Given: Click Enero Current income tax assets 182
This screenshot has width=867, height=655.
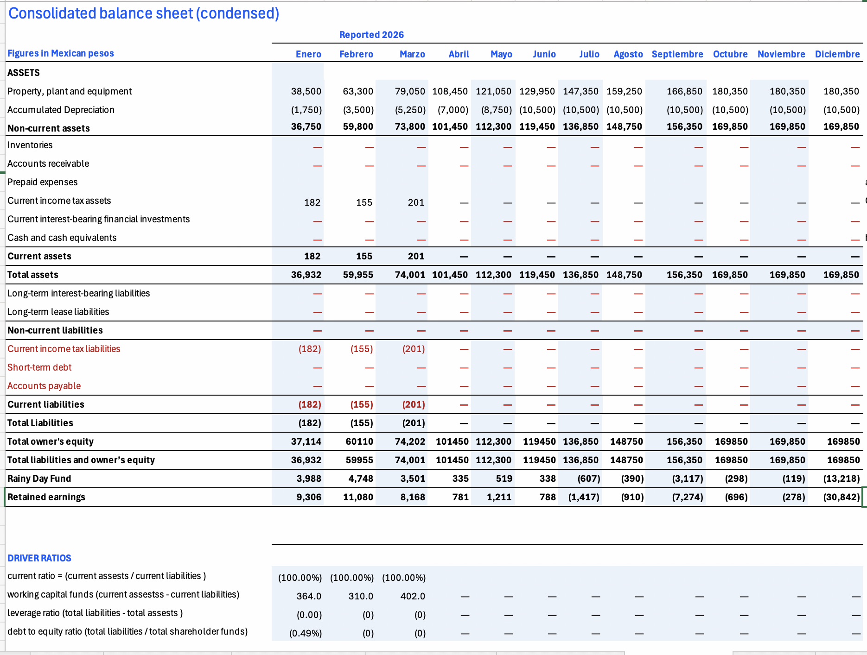Looking at the screenshot, I should [312, 202].
